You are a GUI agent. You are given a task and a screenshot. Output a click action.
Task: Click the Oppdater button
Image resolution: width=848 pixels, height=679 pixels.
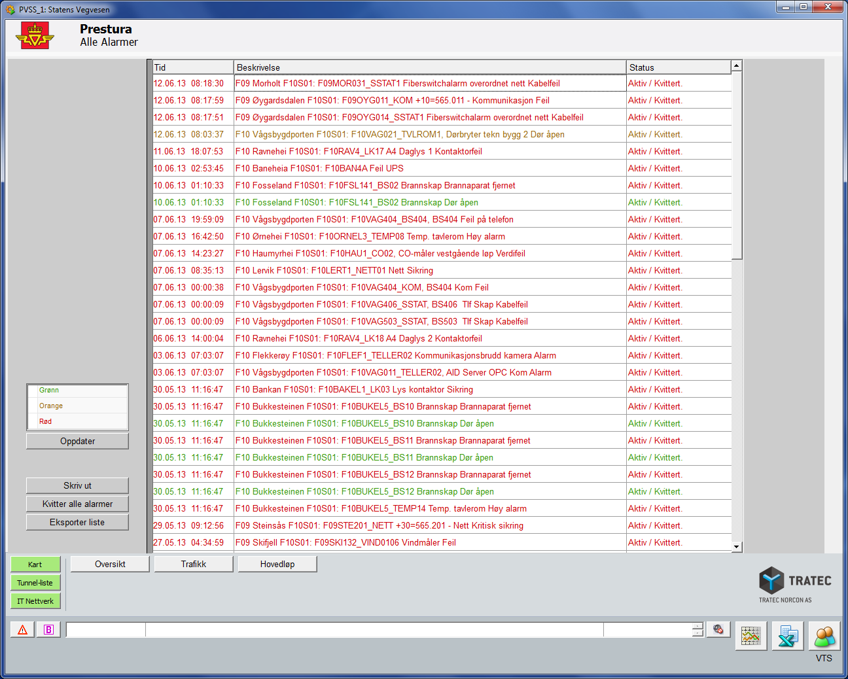tap(77, 441)
